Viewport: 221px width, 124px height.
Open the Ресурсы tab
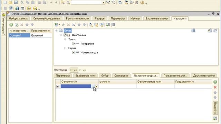[x=100, y=19]
